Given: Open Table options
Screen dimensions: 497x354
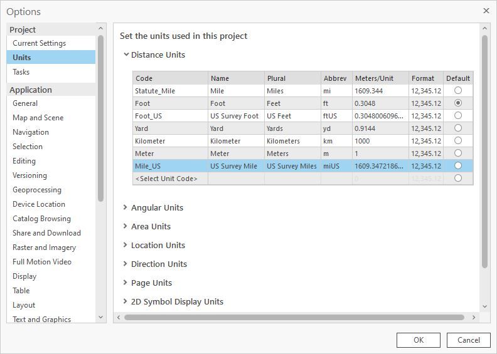Looking at the screenshot, I should [51, 291].
